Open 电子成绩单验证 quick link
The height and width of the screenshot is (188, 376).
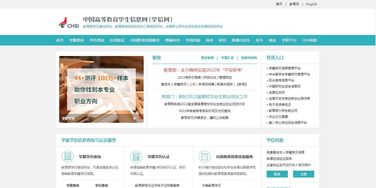click(280, 105)
